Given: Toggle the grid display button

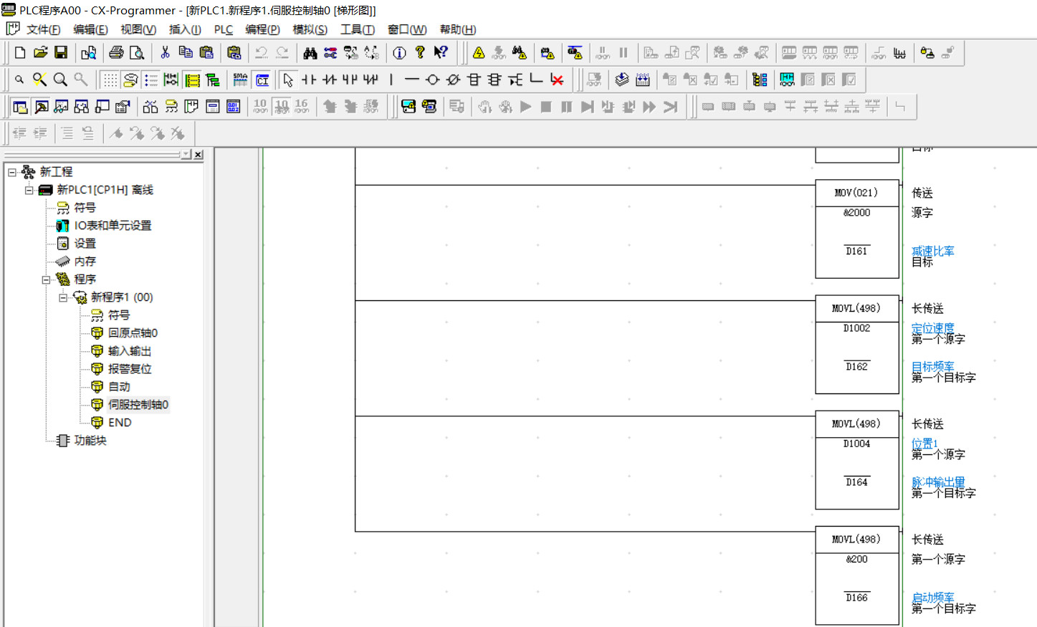Looking at the screenshot, I should click(x=110, y=80).
